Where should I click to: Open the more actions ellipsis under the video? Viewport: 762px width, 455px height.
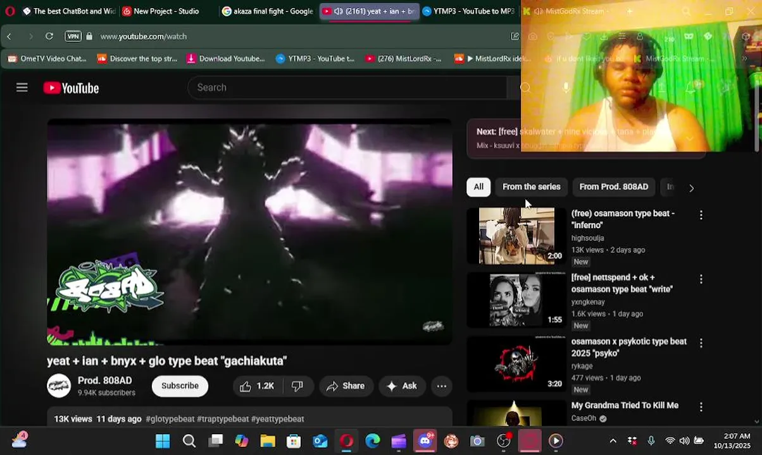[442, 386]
